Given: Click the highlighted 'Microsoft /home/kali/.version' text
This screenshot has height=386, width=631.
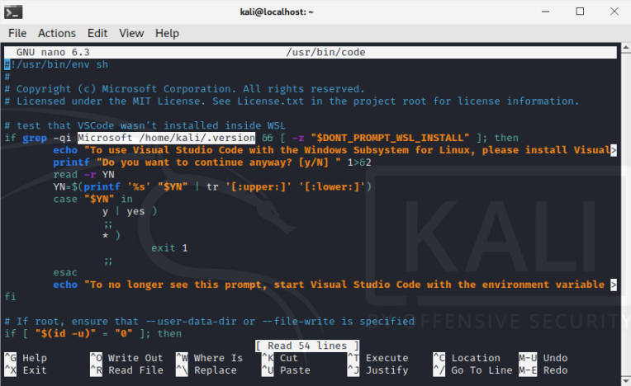Looking at the screenshot, I should coord(166,138).
